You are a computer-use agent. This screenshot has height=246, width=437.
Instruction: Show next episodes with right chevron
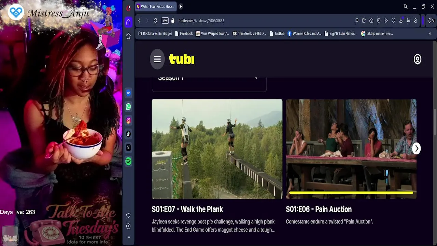click(417, 148)
